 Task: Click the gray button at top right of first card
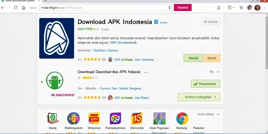(211, 22)
